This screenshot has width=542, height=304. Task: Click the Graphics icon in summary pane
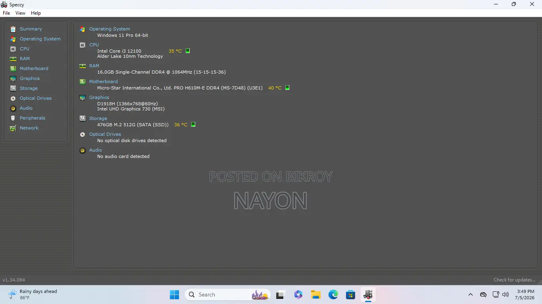coord(83,98)
